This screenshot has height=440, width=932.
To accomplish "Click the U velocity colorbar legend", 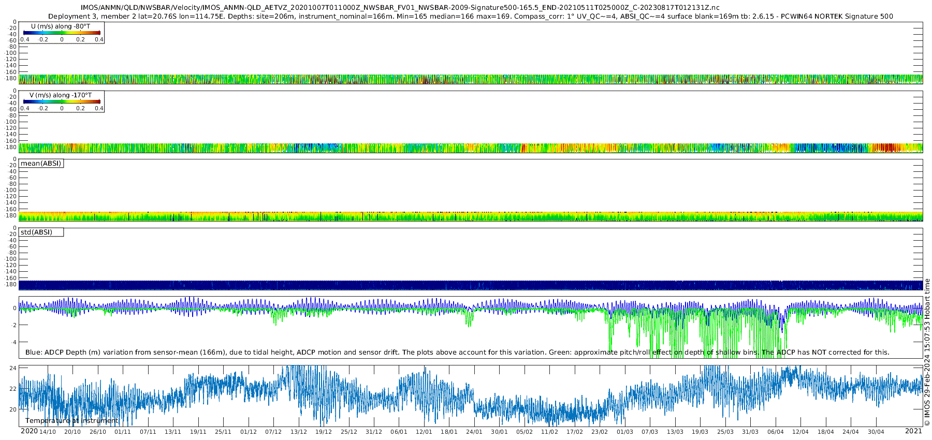I will [x=62, y=33].
